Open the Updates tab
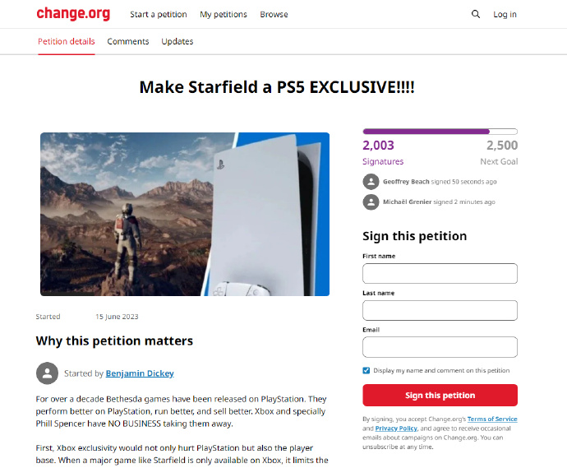The height and width of the screenshot is (468, 567). pyautogui.click(x=177, y=42)
